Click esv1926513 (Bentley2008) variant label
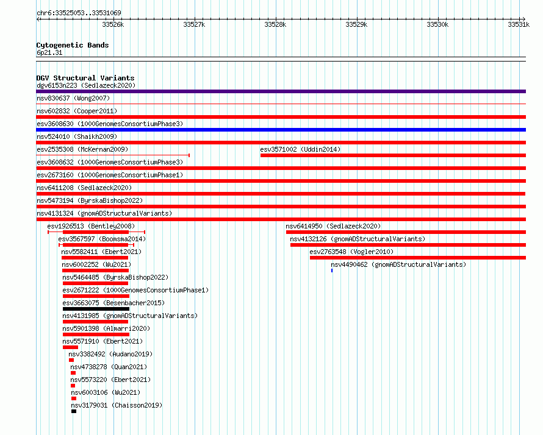This screenshot has width=543, height=435. pos(91,226)
